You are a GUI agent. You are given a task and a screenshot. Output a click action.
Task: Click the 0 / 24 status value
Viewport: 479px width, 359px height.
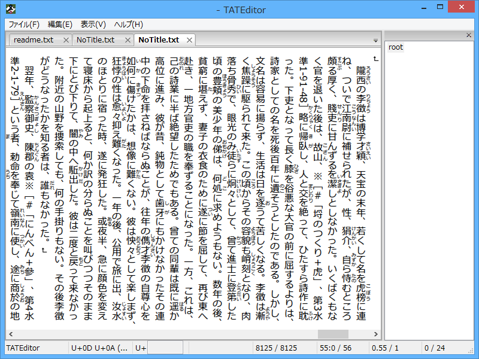click(x=435, y=348)
